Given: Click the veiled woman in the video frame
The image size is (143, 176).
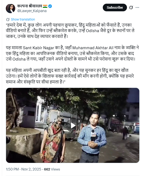Looking at the screenshot, I should point(53,139).
